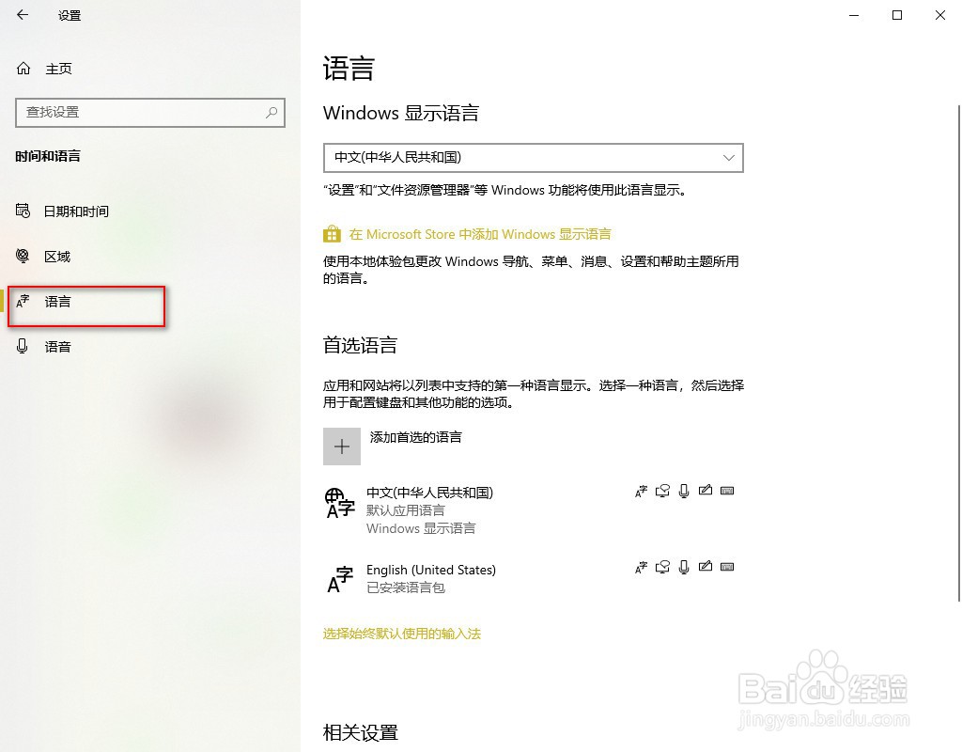Click the search magnifier icon
The image size is (962, 752).
coord(272,113)
